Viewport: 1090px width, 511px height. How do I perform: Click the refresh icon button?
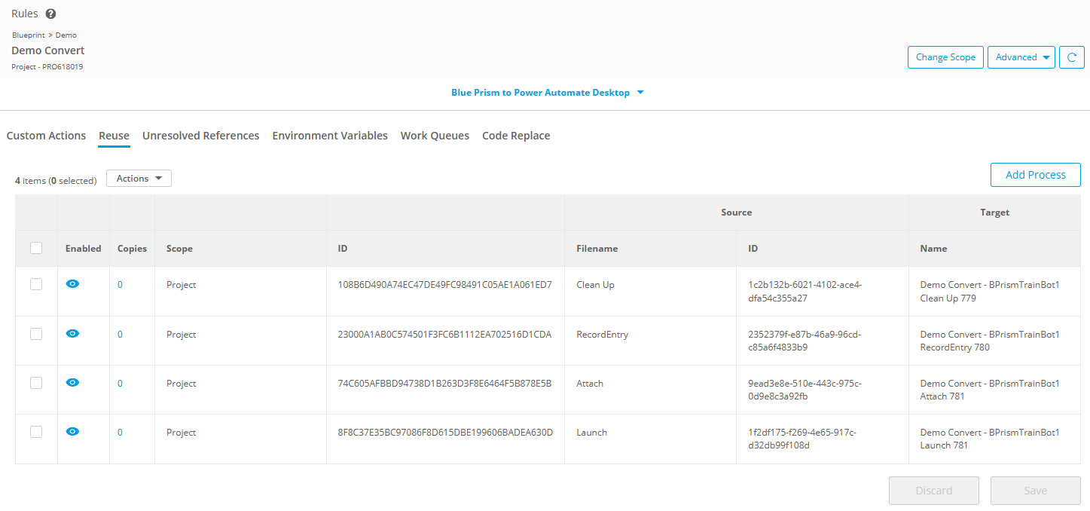coord(1072,57)
